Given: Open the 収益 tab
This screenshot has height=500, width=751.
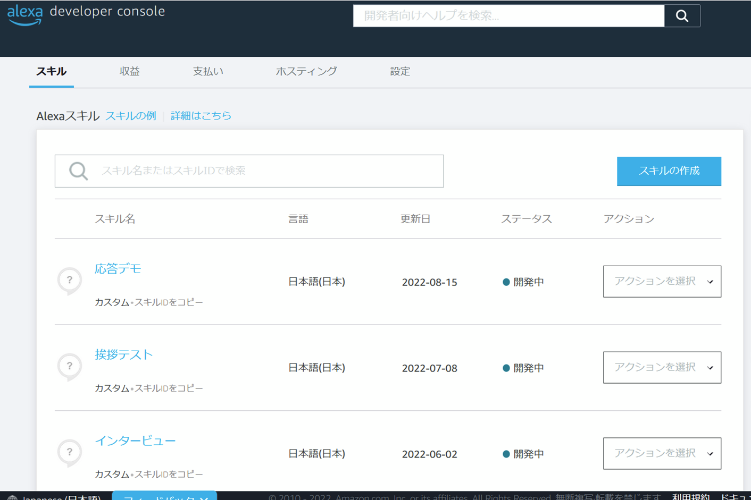Looking at the screenshot, I should [x=130, y=71].
